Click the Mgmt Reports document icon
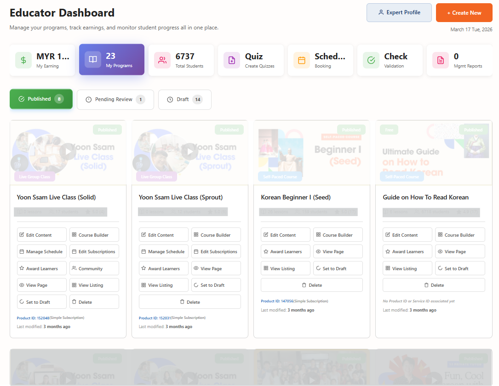499x386 pixels. click(441, 60)
